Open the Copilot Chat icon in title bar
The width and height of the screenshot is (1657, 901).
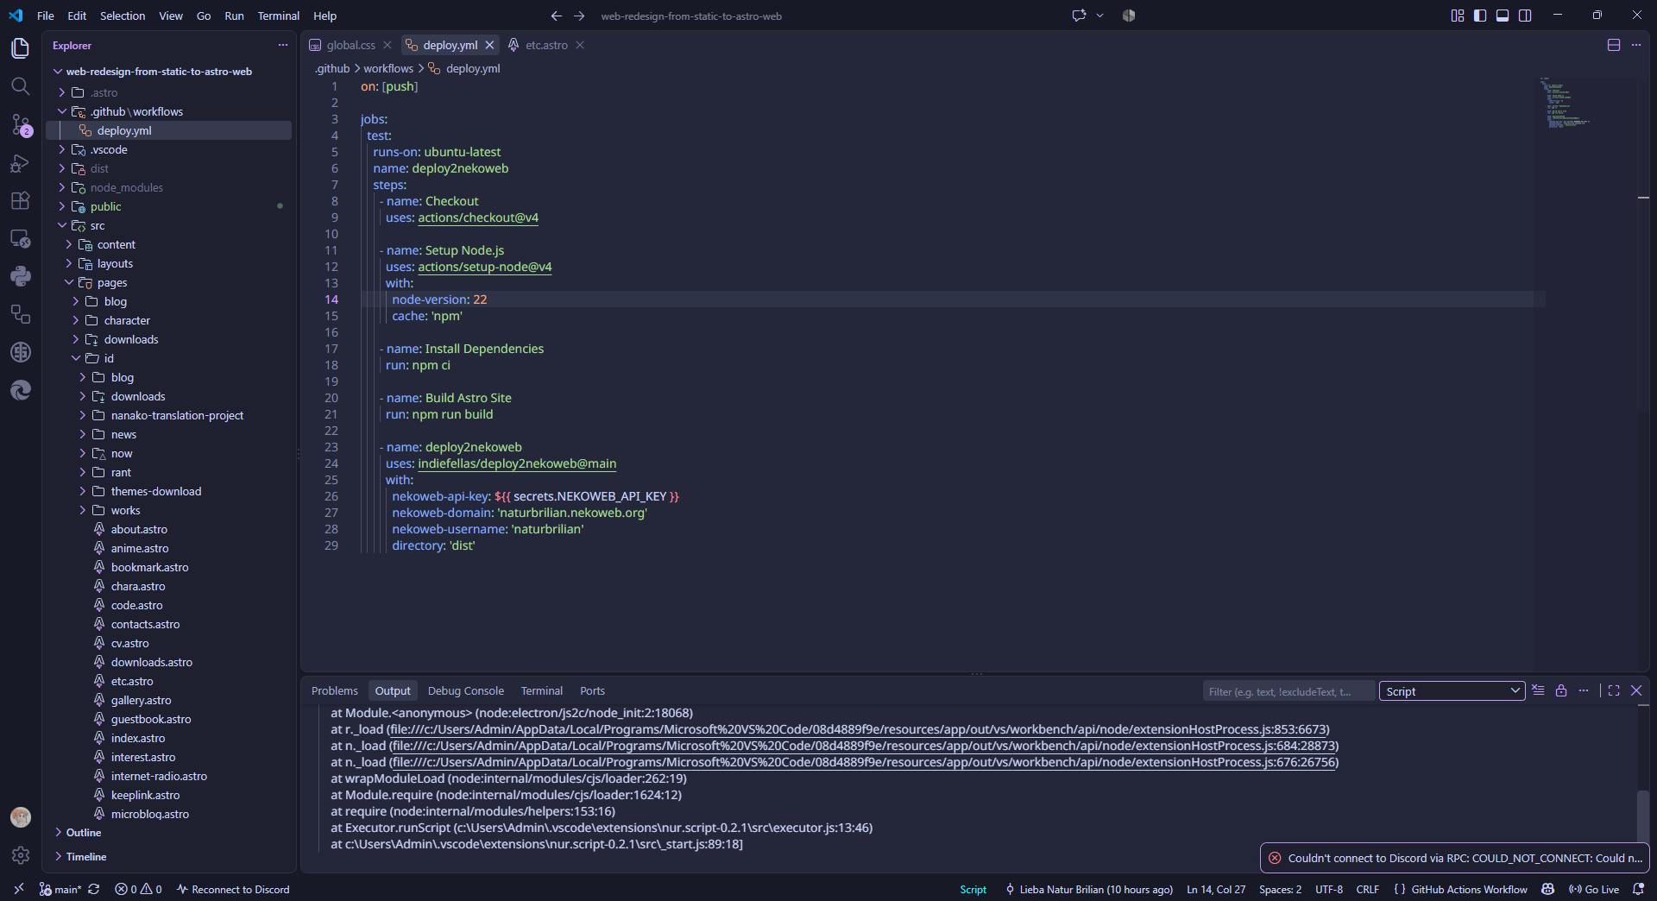pos(1079,16)
